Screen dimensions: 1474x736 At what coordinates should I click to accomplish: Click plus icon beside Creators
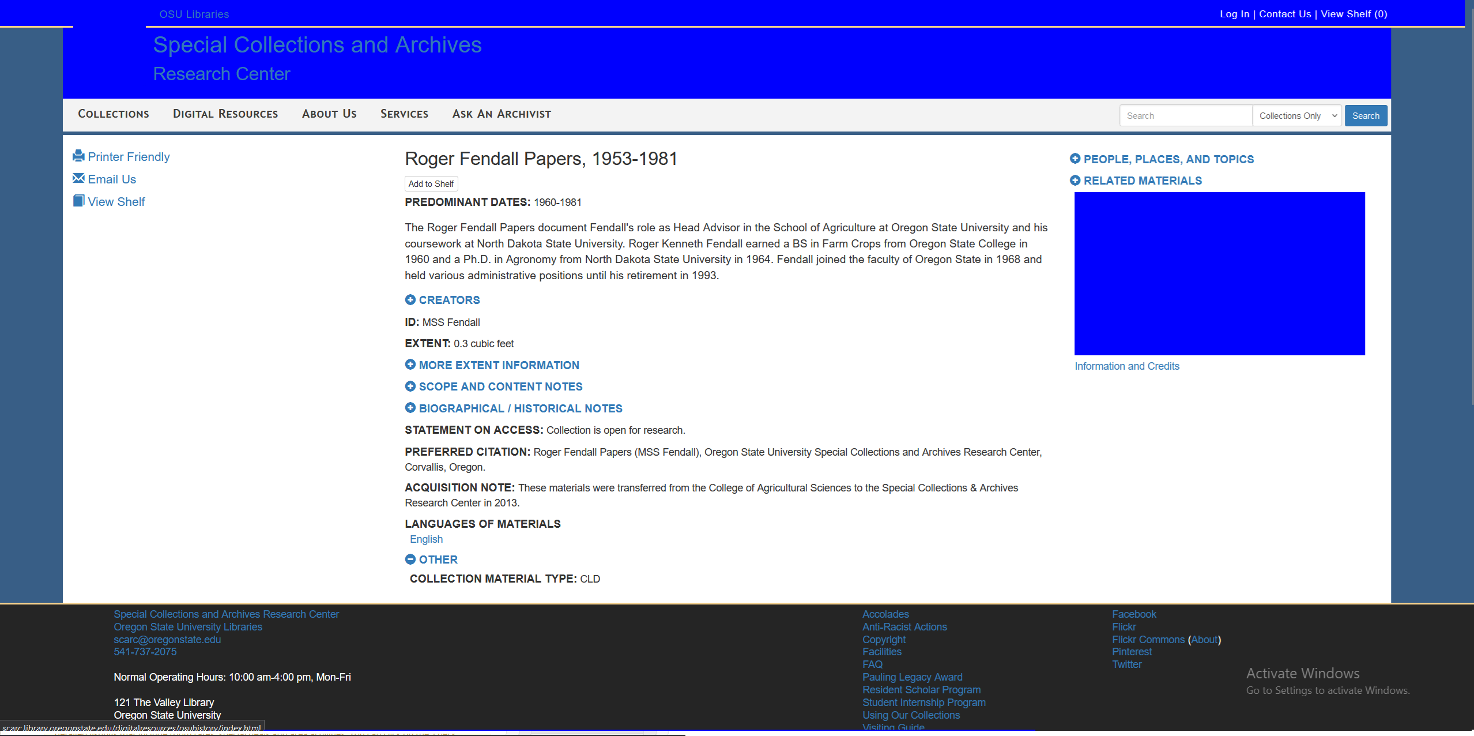tap(410, 300)
